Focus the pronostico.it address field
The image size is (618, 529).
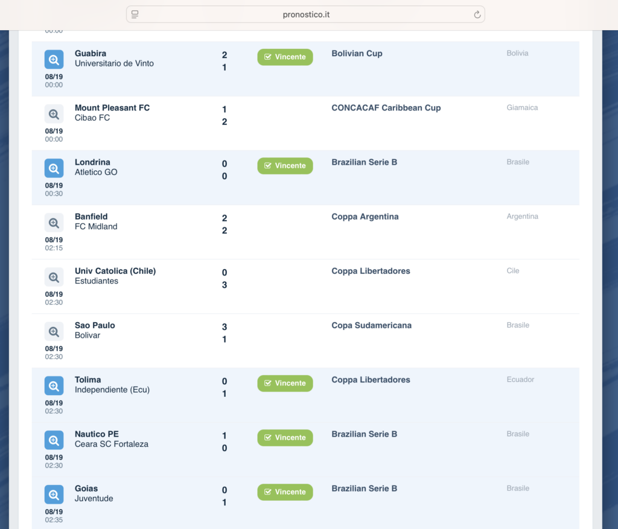tap(305, 14)
